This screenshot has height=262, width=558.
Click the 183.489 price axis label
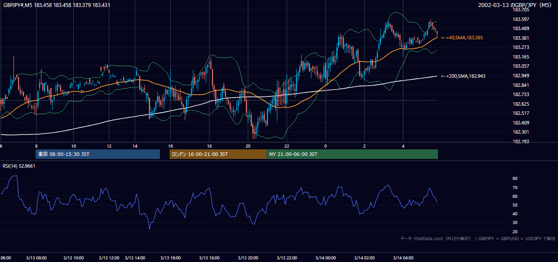521,28
